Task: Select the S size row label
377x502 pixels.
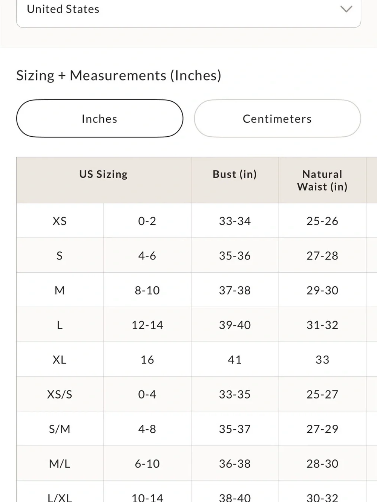Action: point(60,255)
